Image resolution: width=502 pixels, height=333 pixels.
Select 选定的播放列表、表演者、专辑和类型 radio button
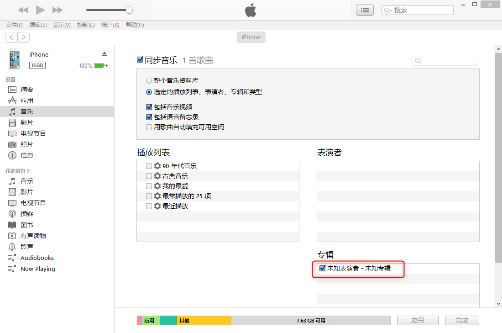pyautogui.click(x=149, y=92)
